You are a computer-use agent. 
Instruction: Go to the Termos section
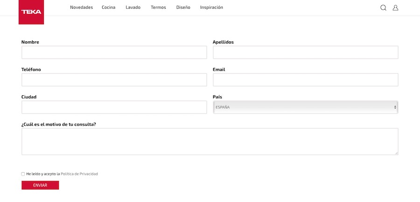coord(158,7)
